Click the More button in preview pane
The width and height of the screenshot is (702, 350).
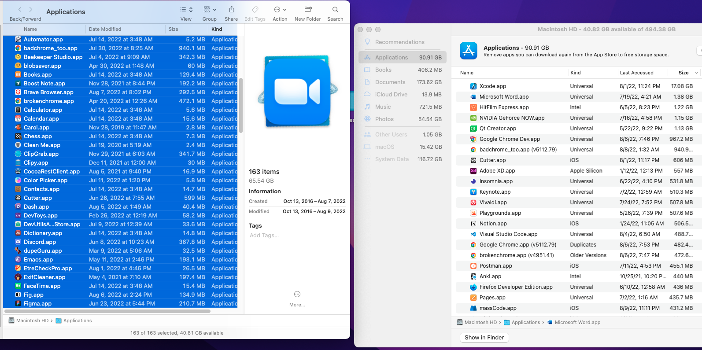(297, 298)
